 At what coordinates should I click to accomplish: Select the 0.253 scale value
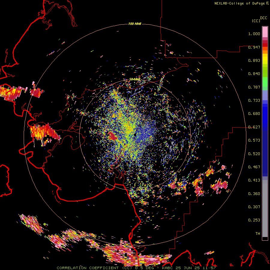(x=254, y=220)
